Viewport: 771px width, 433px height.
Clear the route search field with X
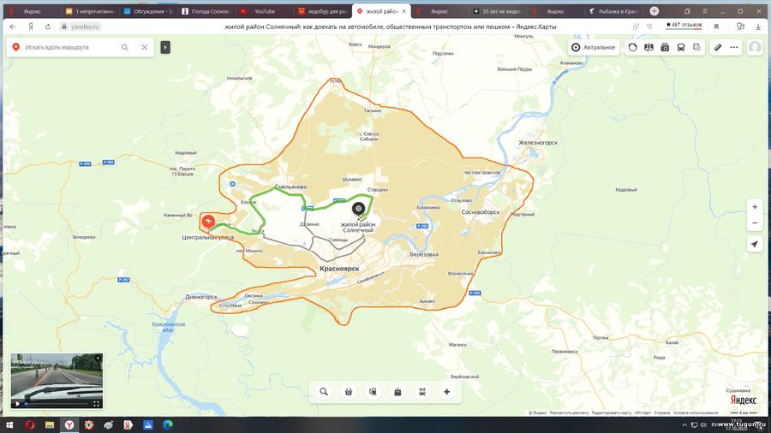tap(145, 47)
